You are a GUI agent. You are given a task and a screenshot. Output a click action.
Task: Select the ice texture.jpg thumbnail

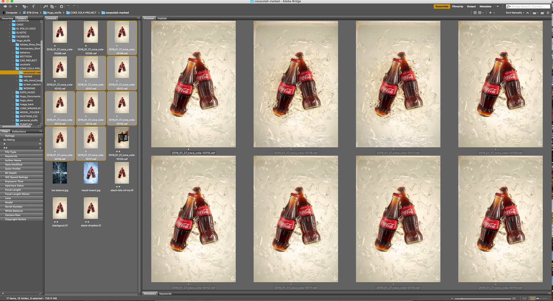[x=60, y=173]
